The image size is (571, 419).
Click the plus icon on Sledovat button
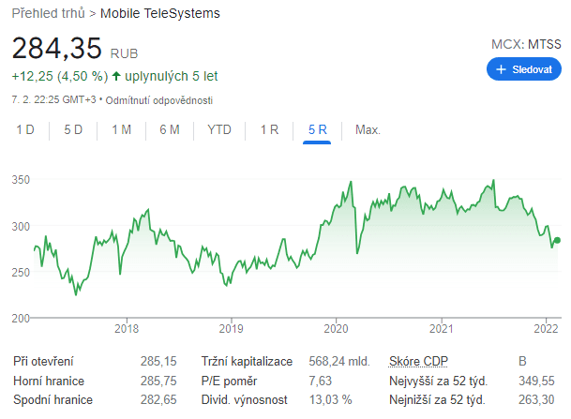[x=502, y=69]
